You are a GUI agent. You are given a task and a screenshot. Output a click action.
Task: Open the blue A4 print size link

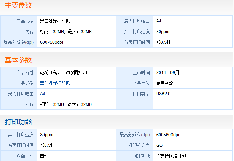coord(43,94)
